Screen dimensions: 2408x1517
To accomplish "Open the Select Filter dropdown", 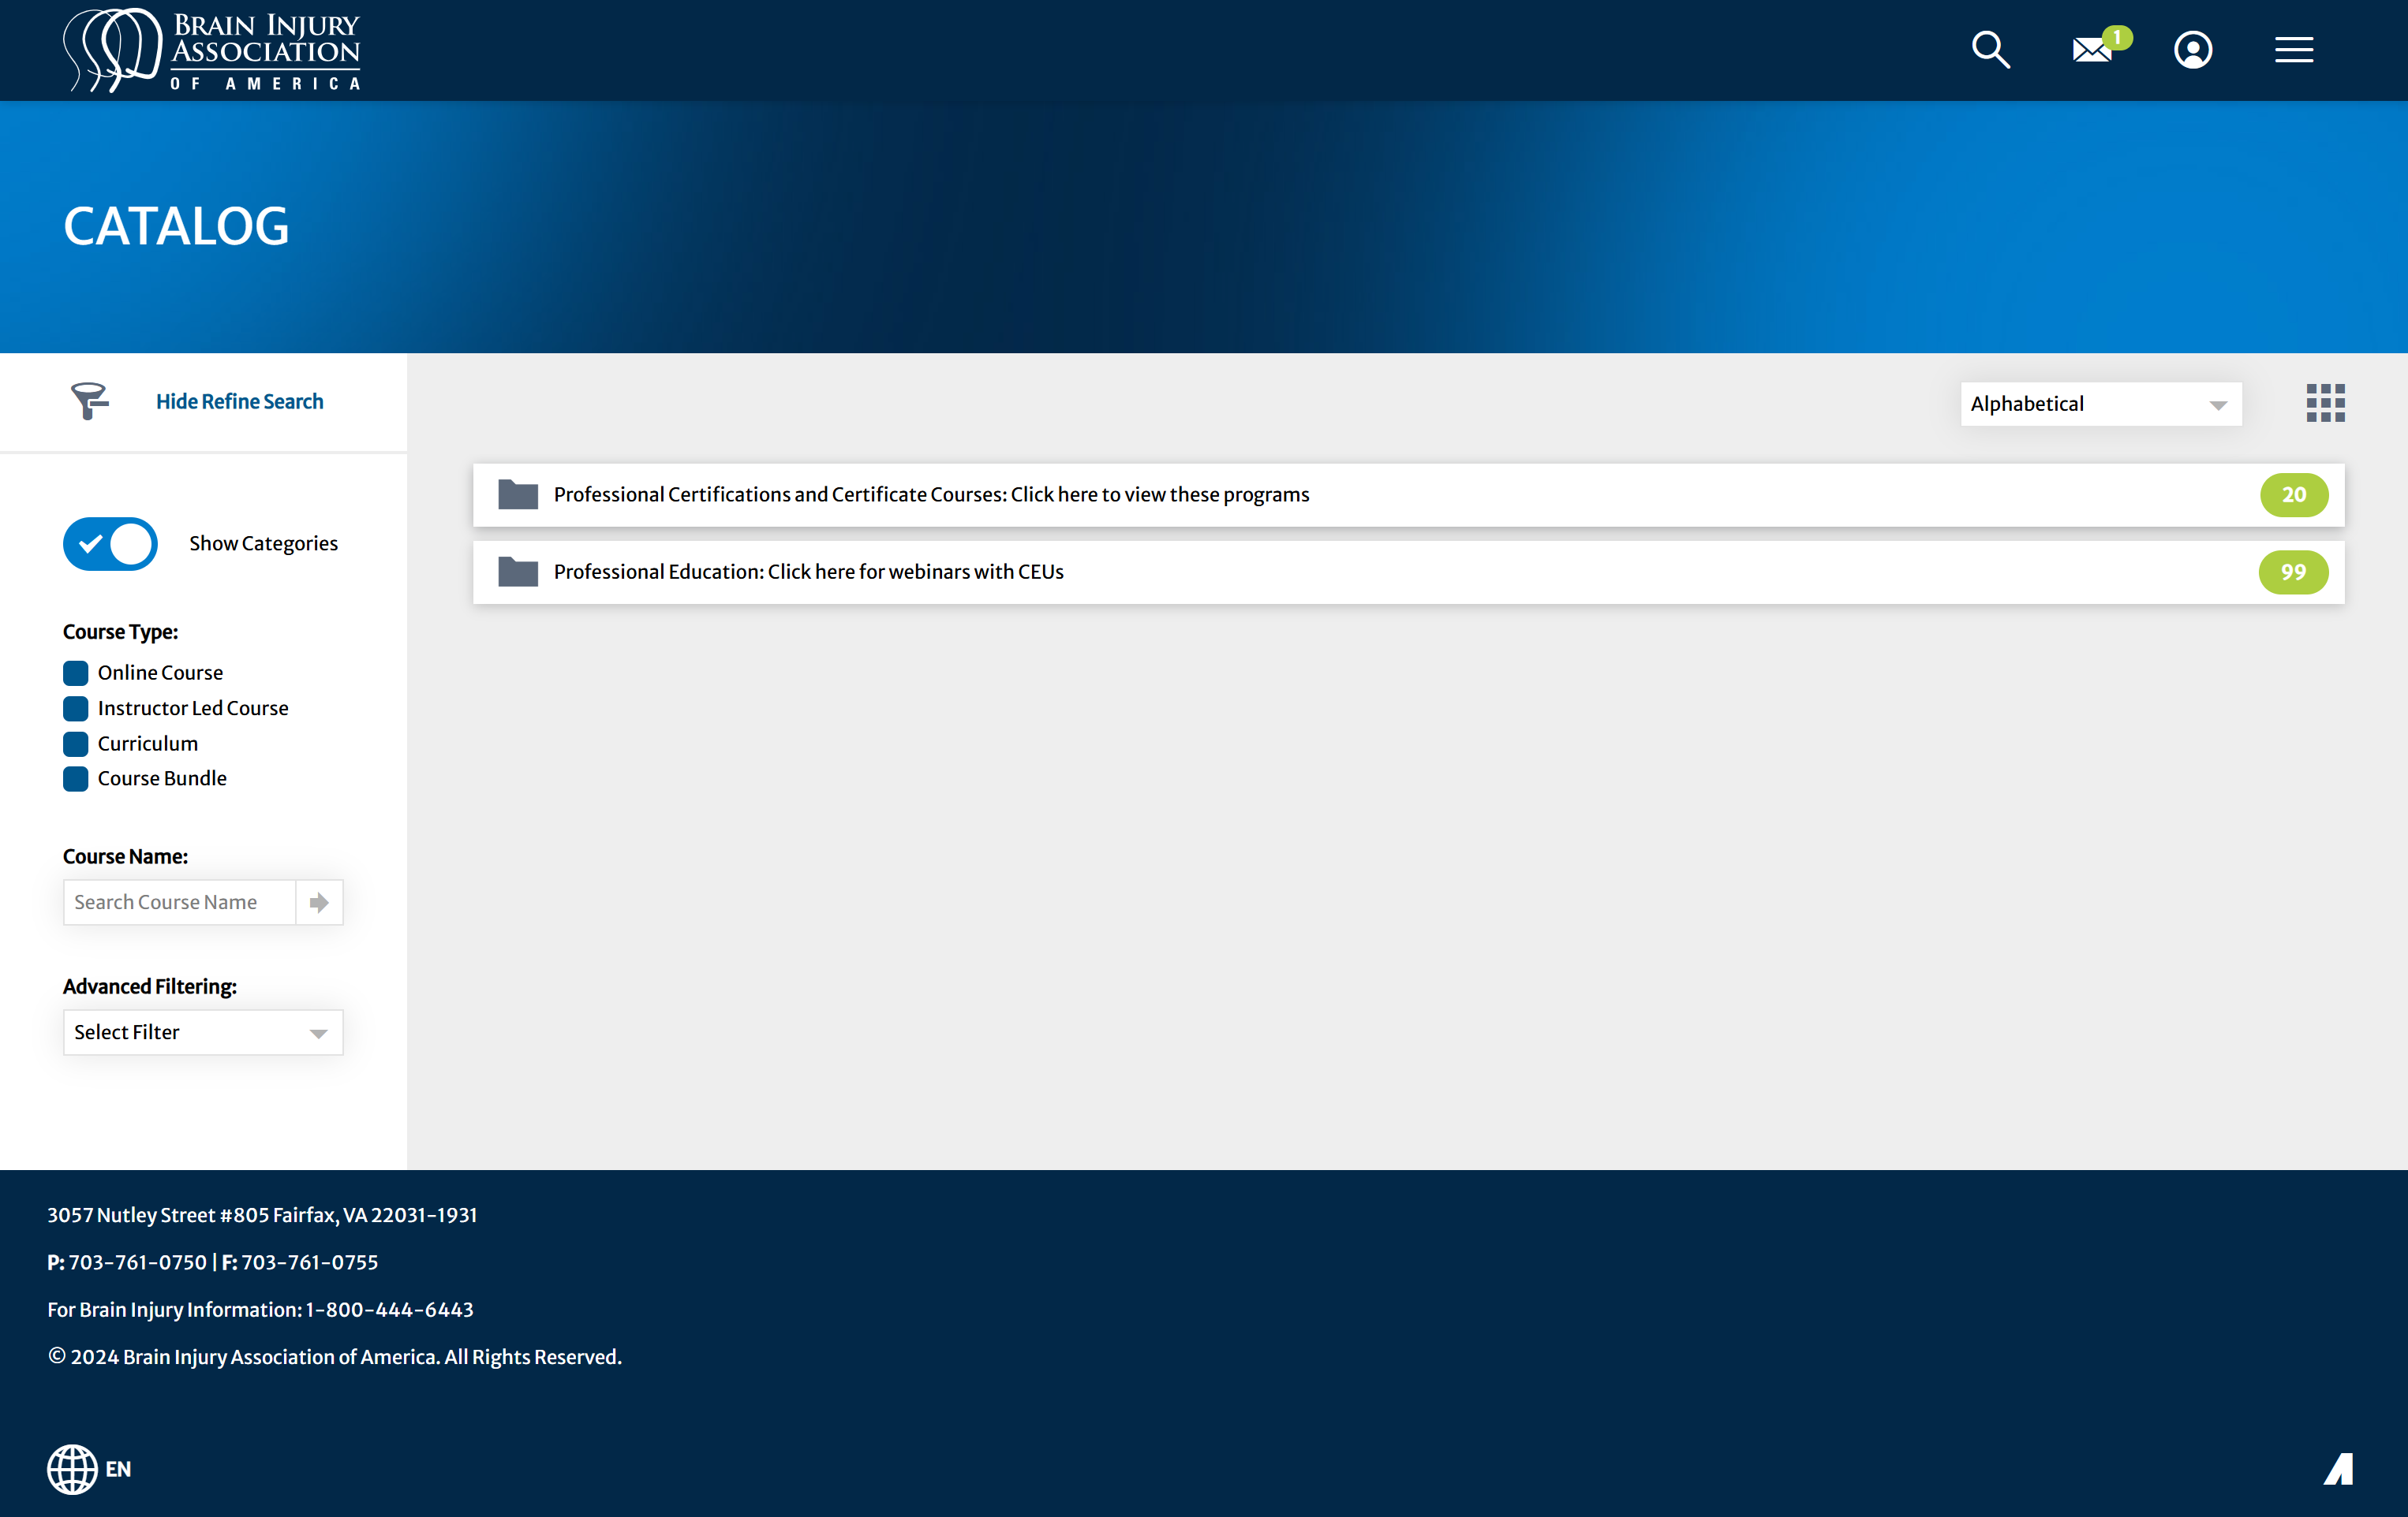I will pyautogui.click(x=203, y=1032).
